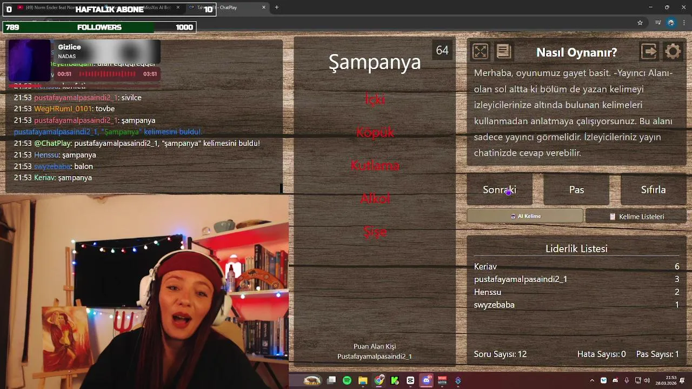The width and height of the screenshot is (692, 389).
Task: Open the network status tray icon
Action: tap(638, 380)
